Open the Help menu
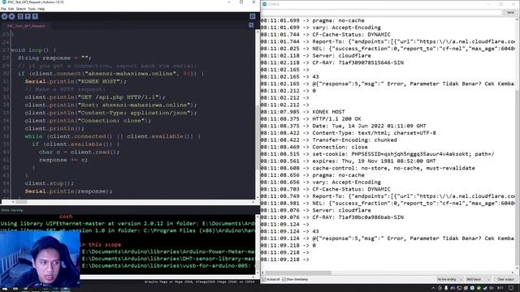This screenshot has height=292, width=520. point(41,9)
